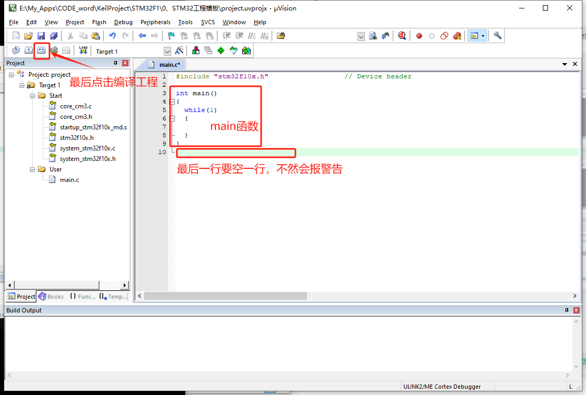
Task: Start the debug session with the 'd' magnifier icon
Action: coord(402,36)
